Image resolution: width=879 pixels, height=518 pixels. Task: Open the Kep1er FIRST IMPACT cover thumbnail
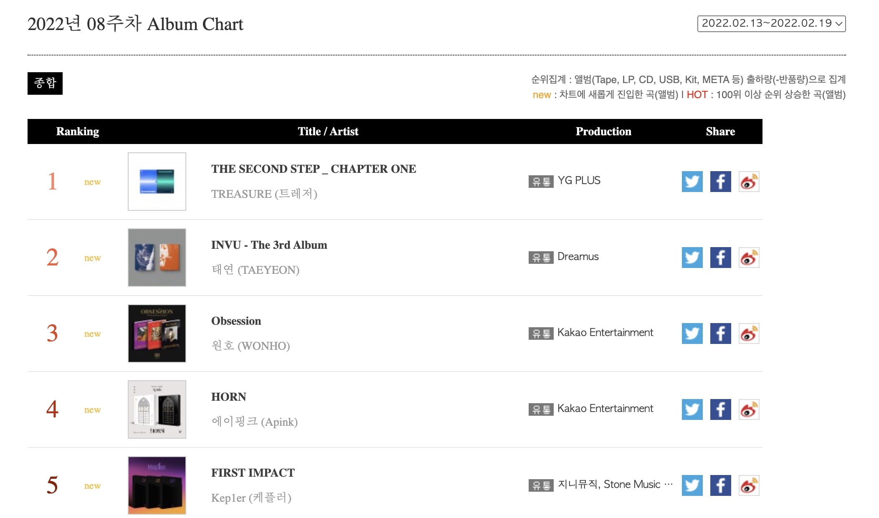(157, 485)
